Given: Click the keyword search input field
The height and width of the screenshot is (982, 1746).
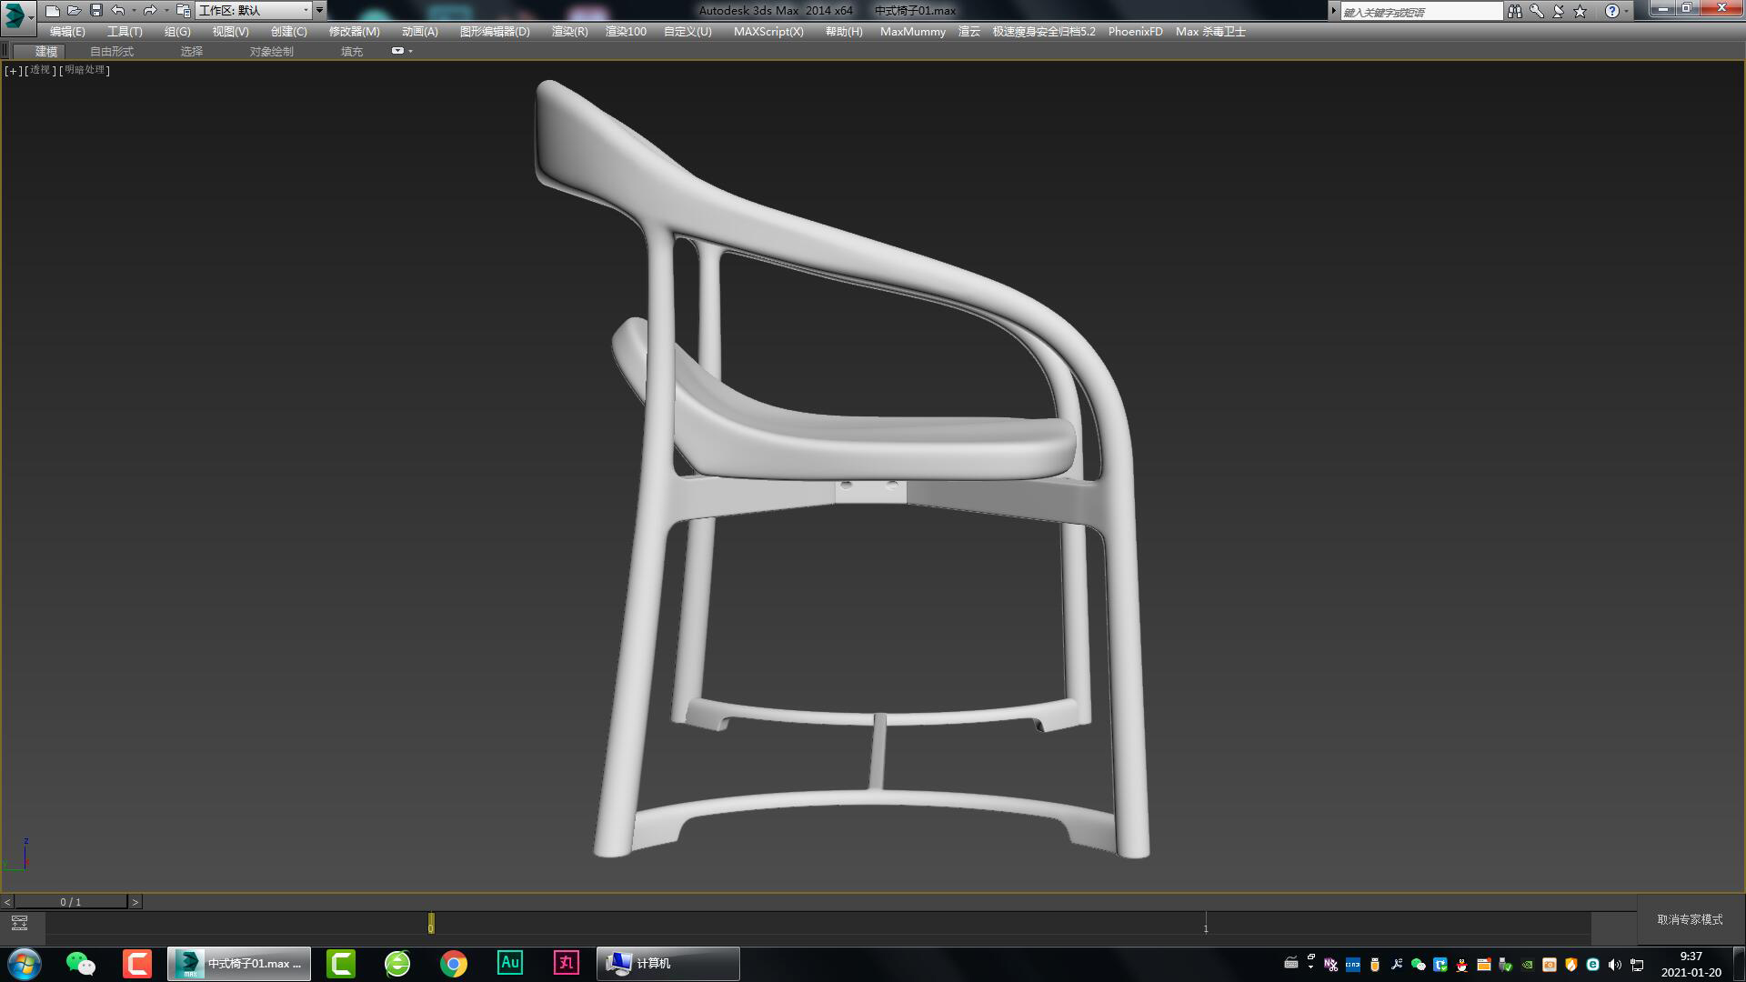Looking at the screenshot, I should click(x=1419, y=10).
